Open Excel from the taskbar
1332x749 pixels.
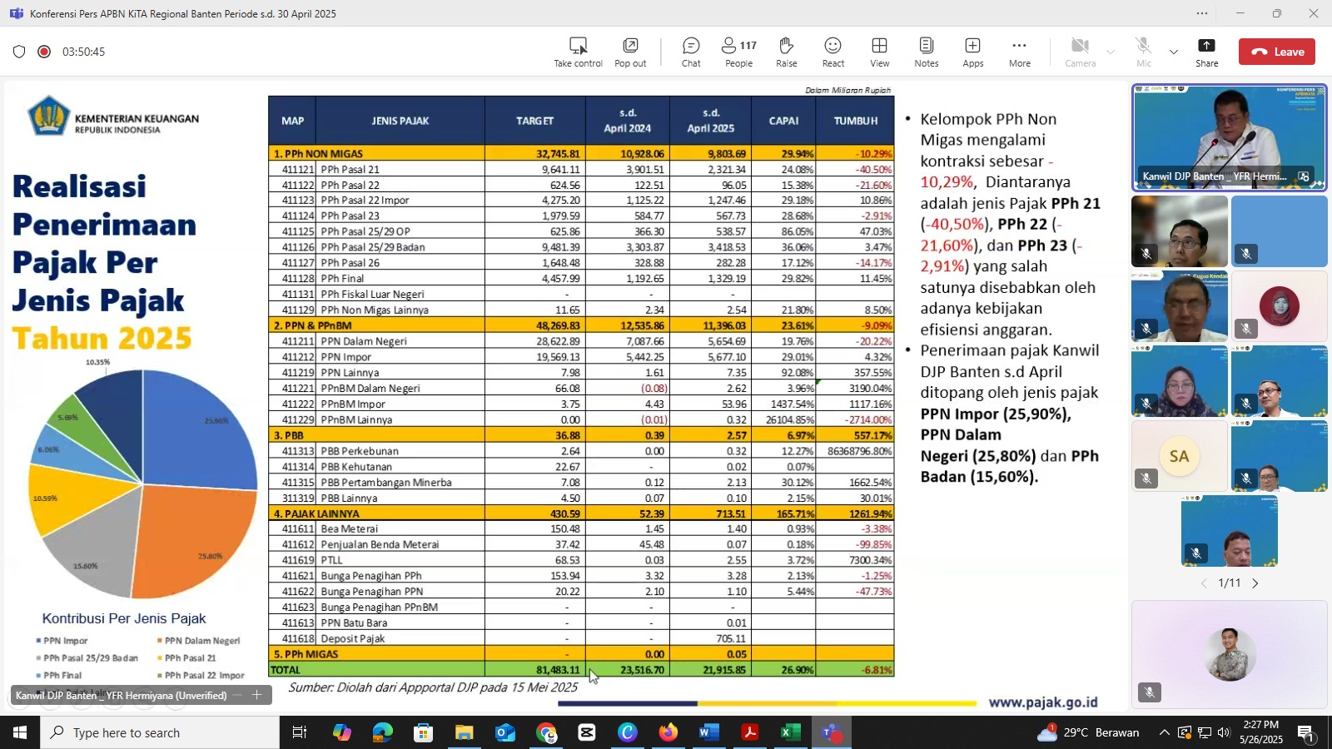790,732
